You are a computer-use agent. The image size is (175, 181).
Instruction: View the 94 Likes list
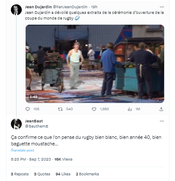(63, 174)
